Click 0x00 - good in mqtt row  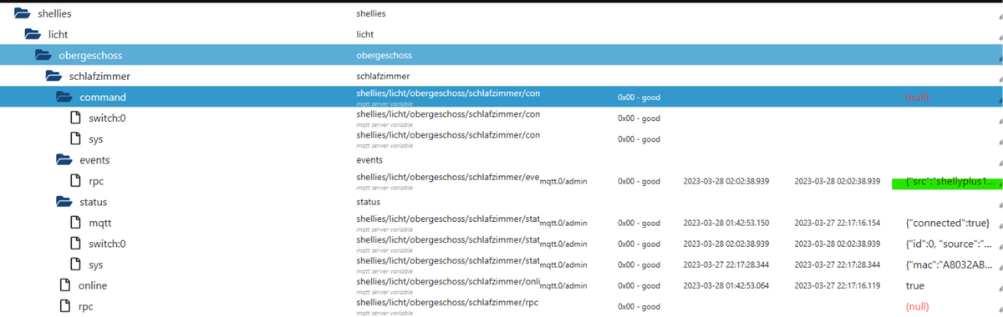click(639, 223)
